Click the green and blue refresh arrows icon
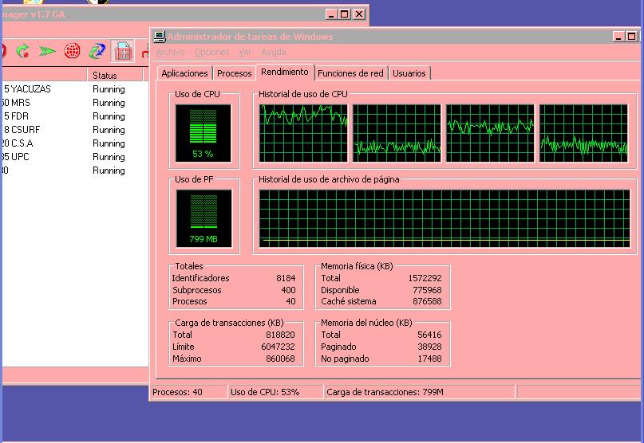Image resolution: width=644 pixels, height=443 pixels. coord(97,51)
